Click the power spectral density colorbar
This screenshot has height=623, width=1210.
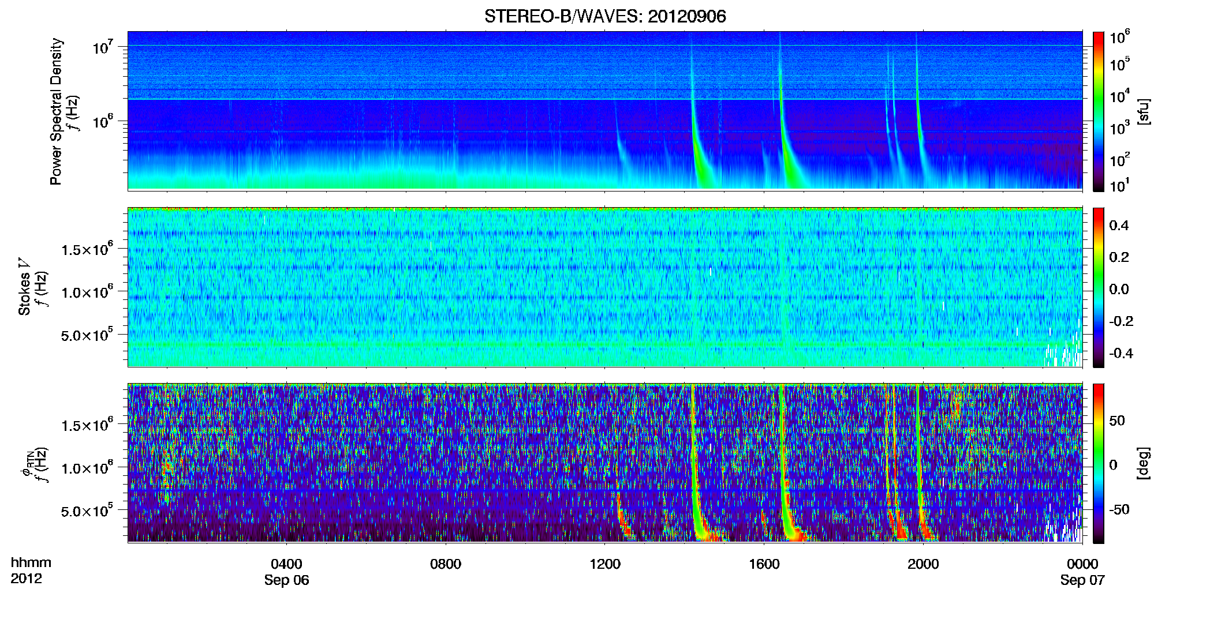1099,111
